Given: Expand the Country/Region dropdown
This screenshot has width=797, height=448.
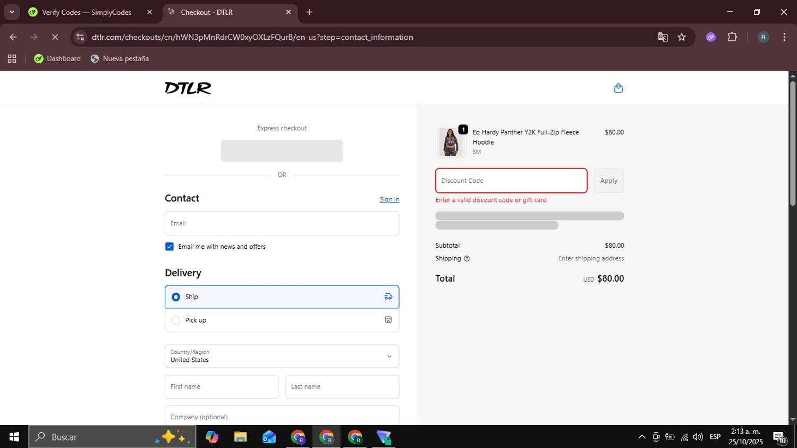Looking at the screenshot, I should [282, 356].
